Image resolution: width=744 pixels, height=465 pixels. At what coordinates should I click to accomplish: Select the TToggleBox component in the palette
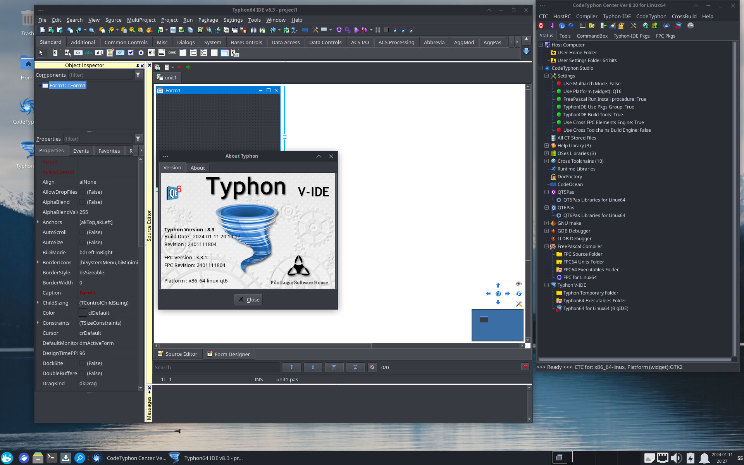[120, 53]
